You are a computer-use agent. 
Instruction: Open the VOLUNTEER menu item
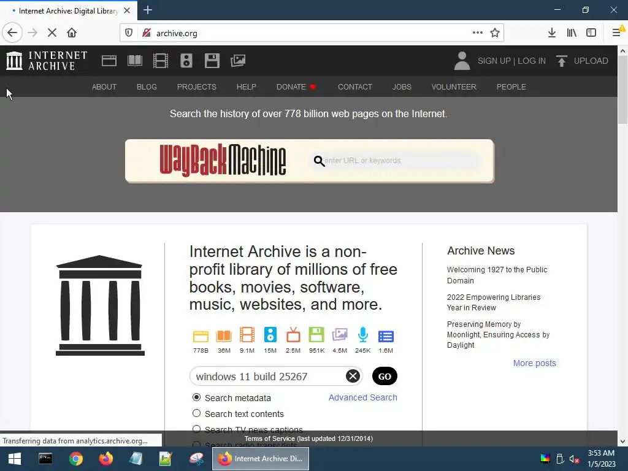click(x=454, y=87)
